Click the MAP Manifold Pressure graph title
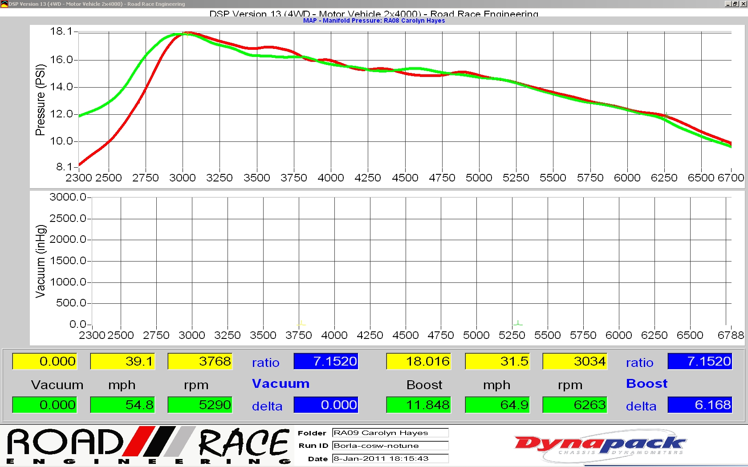The height and width of the screenshot is (467, 748). click(374, 20)
